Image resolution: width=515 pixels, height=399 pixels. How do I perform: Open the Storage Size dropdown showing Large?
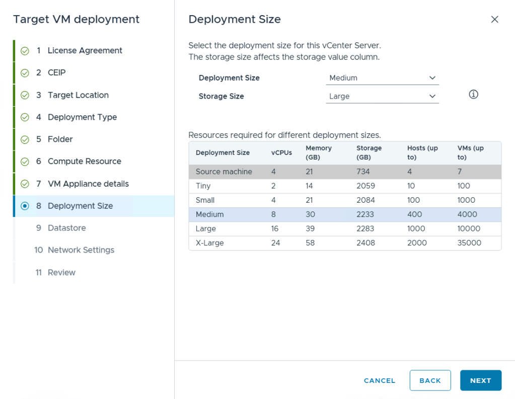pyautogui.click(x=382, y=97)
